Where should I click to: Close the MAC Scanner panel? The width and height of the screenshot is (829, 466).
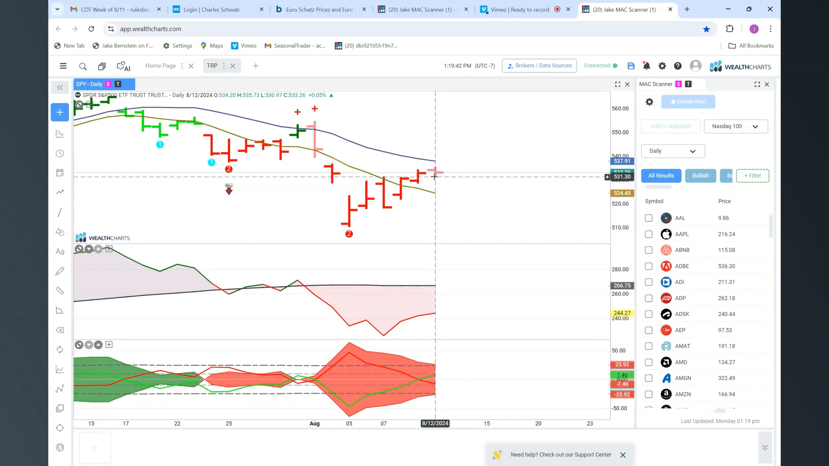pyautogui.click(x=767, y=85)
